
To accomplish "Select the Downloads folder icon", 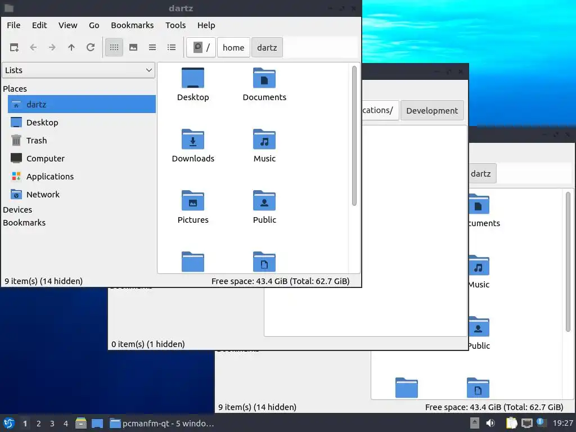I will click(x=193, y=146).
